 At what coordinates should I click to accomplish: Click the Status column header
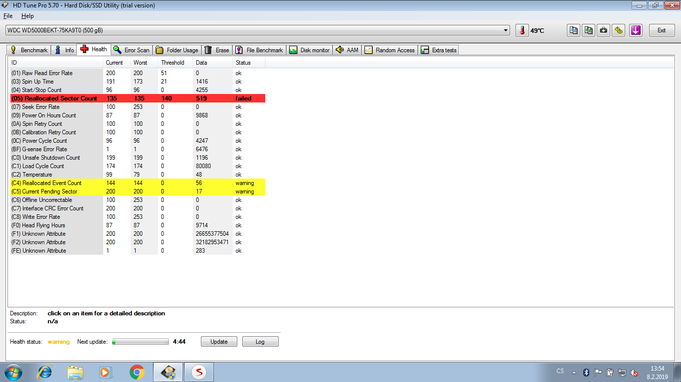249,63
